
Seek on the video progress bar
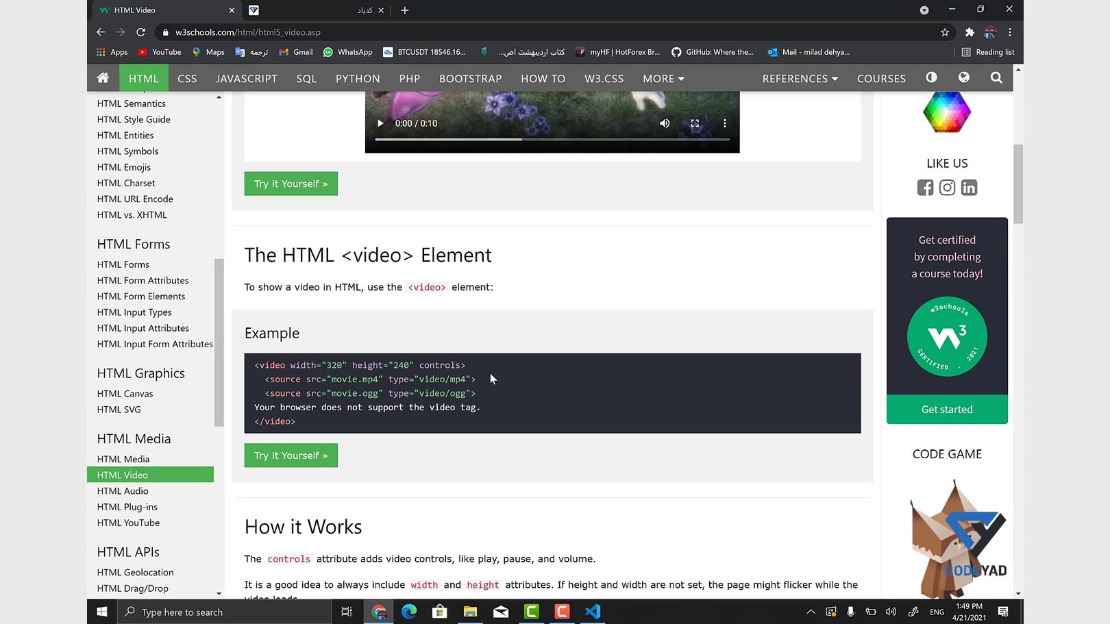552,139
